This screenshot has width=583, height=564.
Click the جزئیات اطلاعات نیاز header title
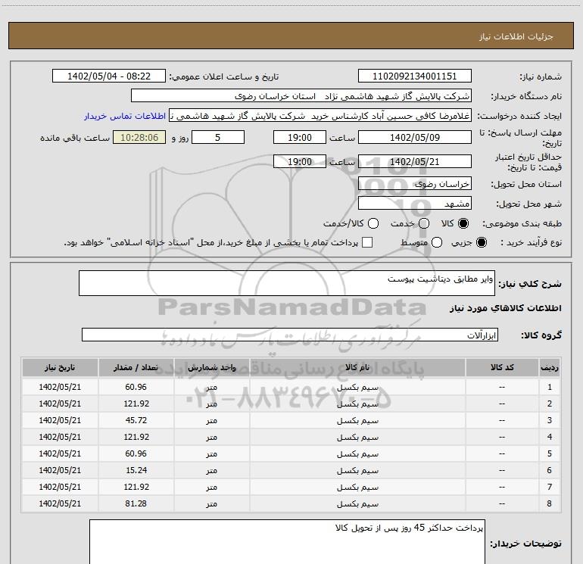[516, 36]
